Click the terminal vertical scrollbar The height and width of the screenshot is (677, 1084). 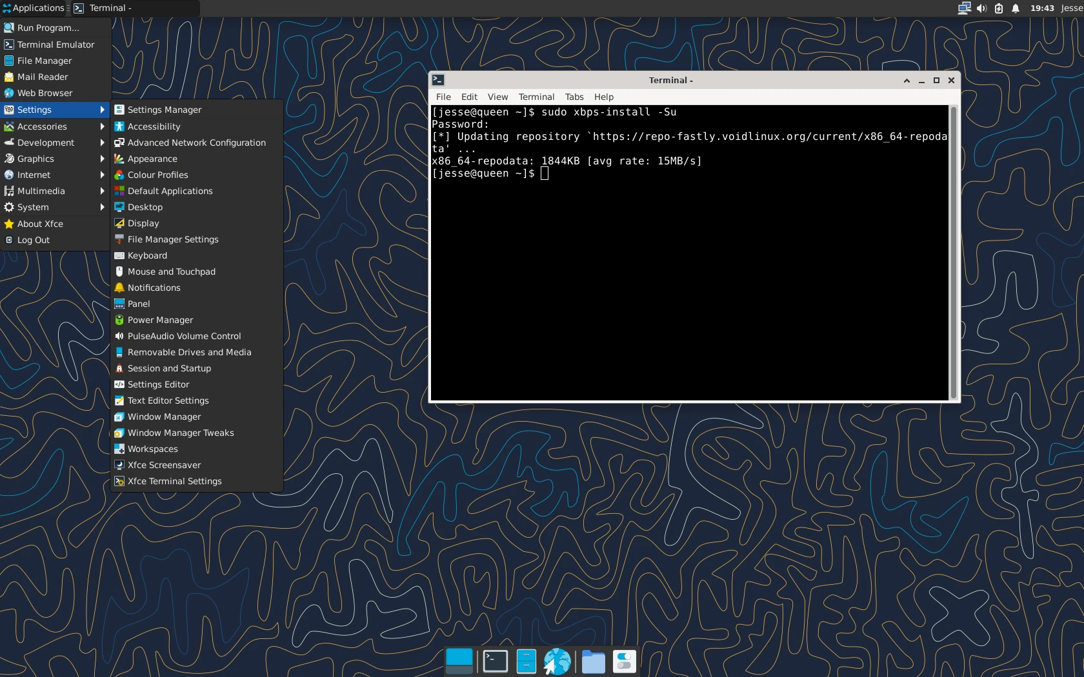point(953,251)
